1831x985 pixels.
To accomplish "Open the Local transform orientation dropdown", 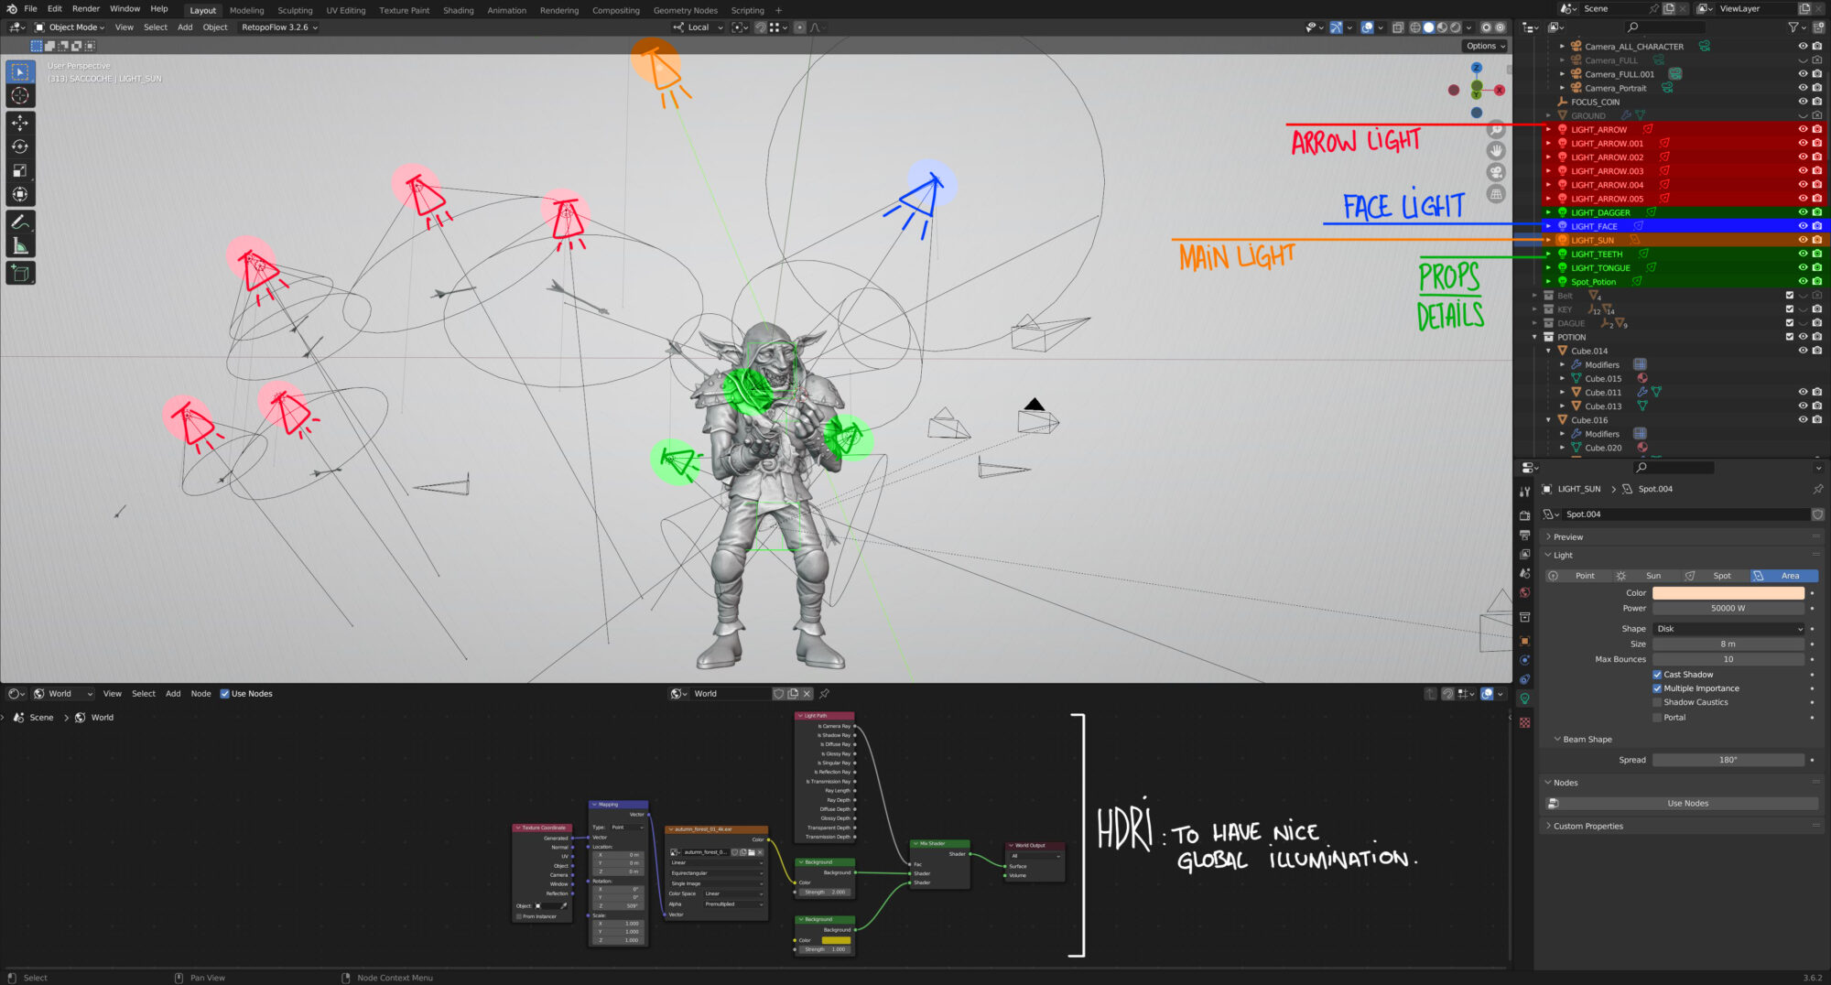I will tap(698, 27).
